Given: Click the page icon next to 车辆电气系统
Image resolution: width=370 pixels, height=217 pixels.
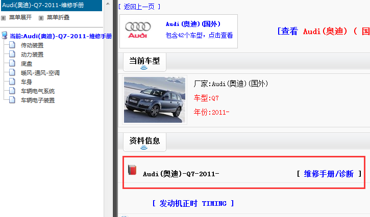Looking at the screenshot, I should tap(12, 91).
